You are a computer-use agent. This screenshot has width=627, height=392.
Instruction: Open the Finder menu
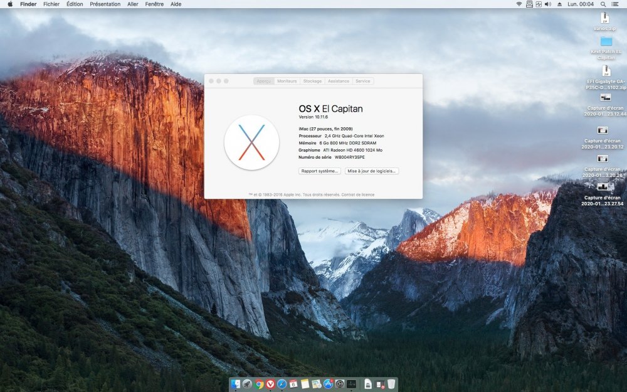tap(28, 4)
